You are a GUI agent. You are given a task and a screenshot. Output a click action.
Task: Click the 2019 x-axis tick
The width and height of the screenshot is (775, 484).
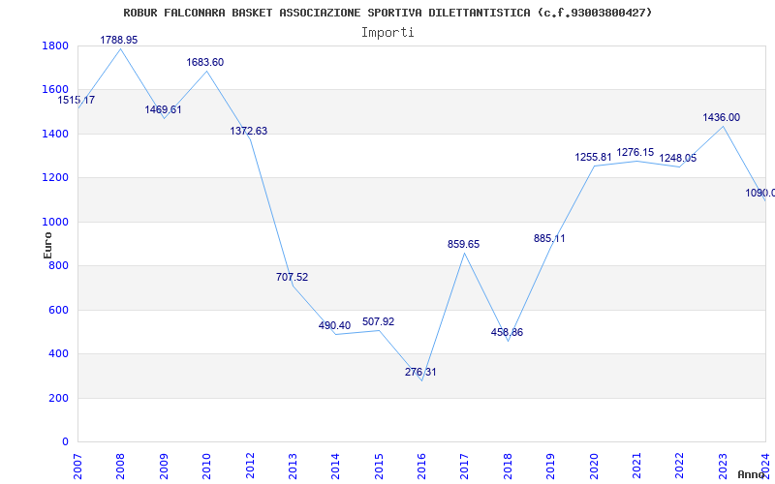pyautogui.click(x=551, y=467)
